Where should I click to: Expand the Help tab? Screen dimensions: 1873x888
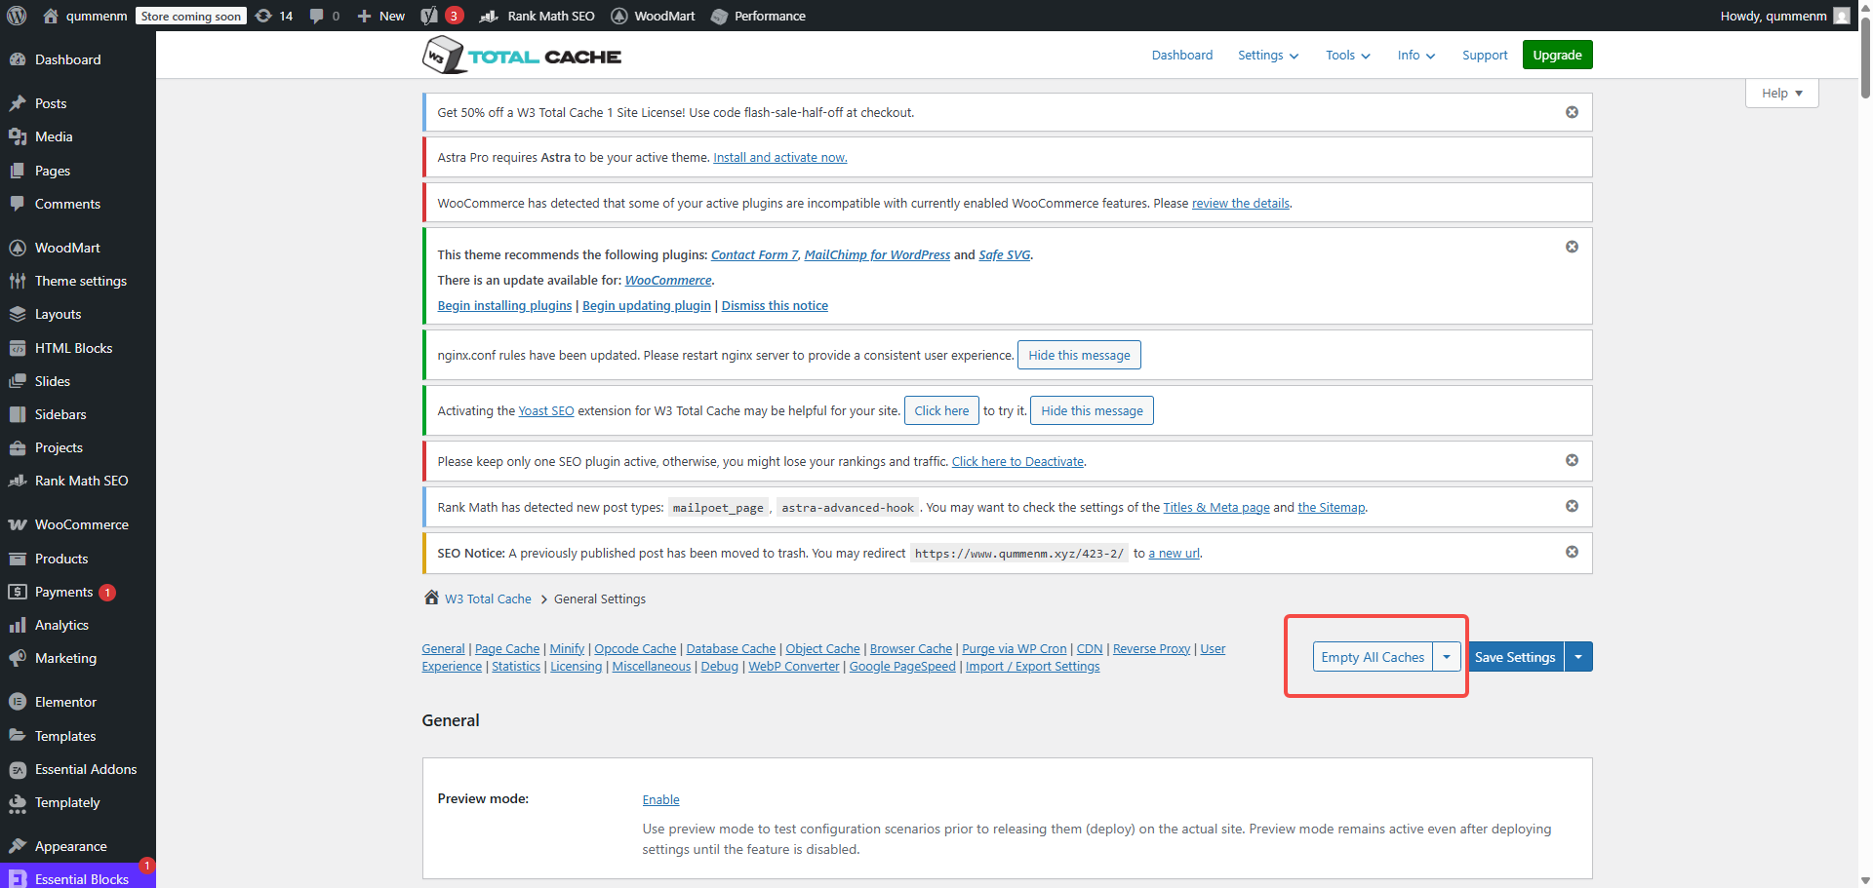1781,94
